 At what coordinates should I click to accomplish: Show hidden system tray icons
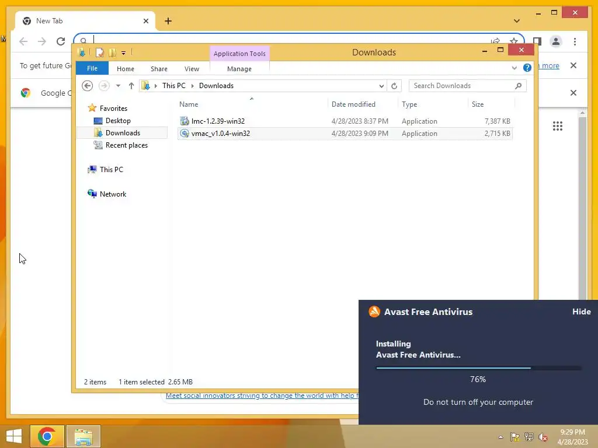(500, 437)
